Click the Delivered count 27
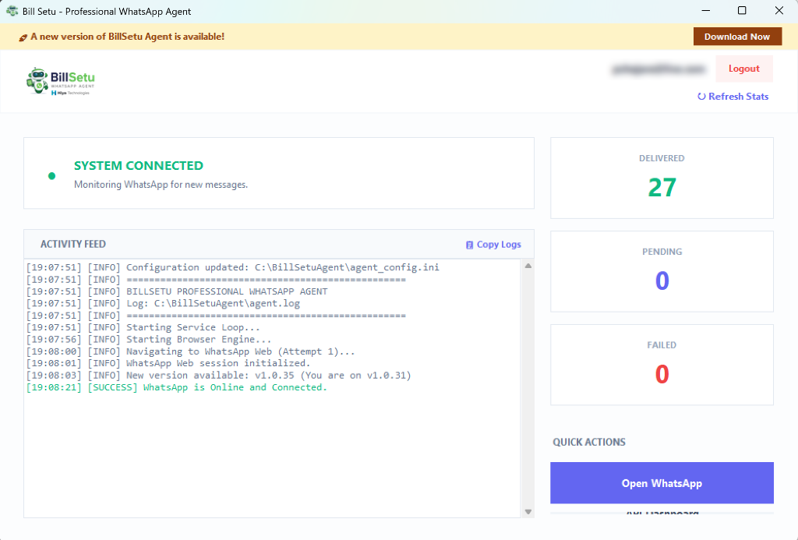The width and height of the screenshot is (798, 540). point(662,187)
